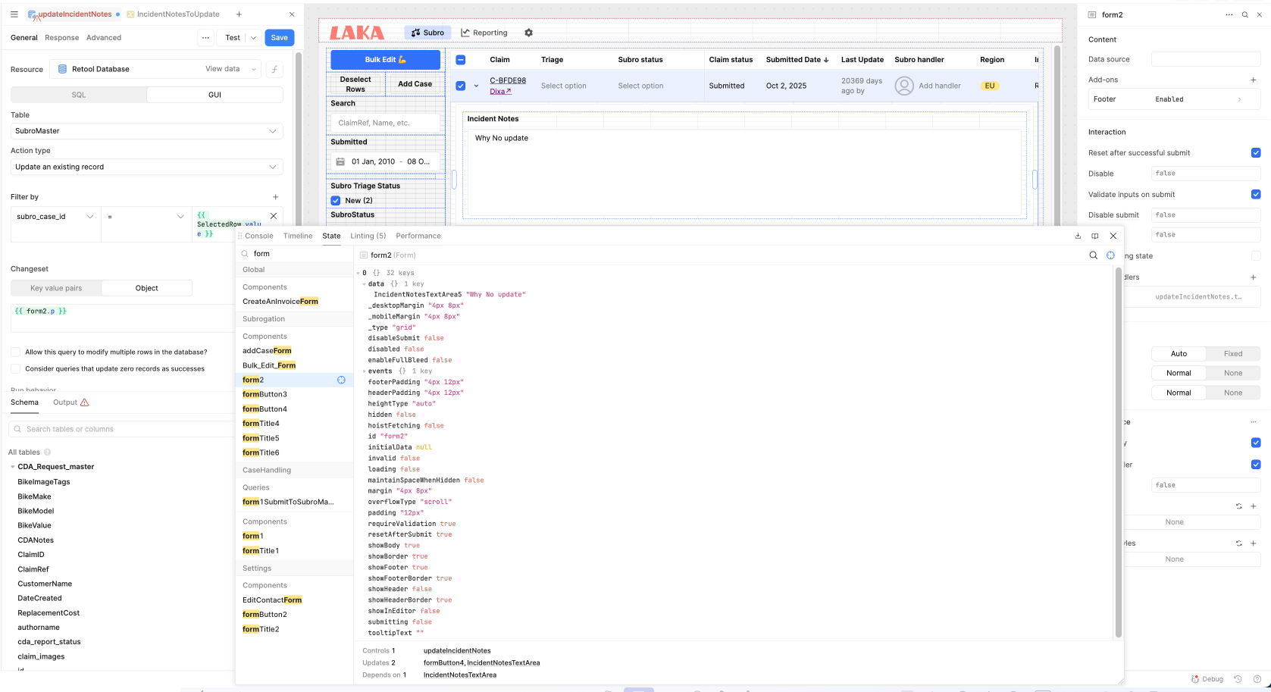Open the hamburger menu in query editor
The height and width of the screenshot is (692, 1271).
click(14, 14)
